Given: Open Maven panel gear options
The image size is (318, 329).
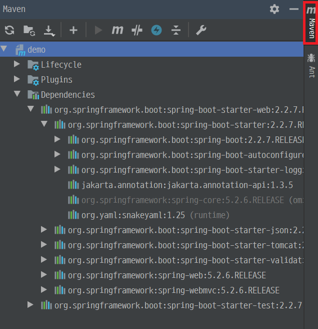Looking at the screenshot, I should pyautogui.click(x=274, y=9).
